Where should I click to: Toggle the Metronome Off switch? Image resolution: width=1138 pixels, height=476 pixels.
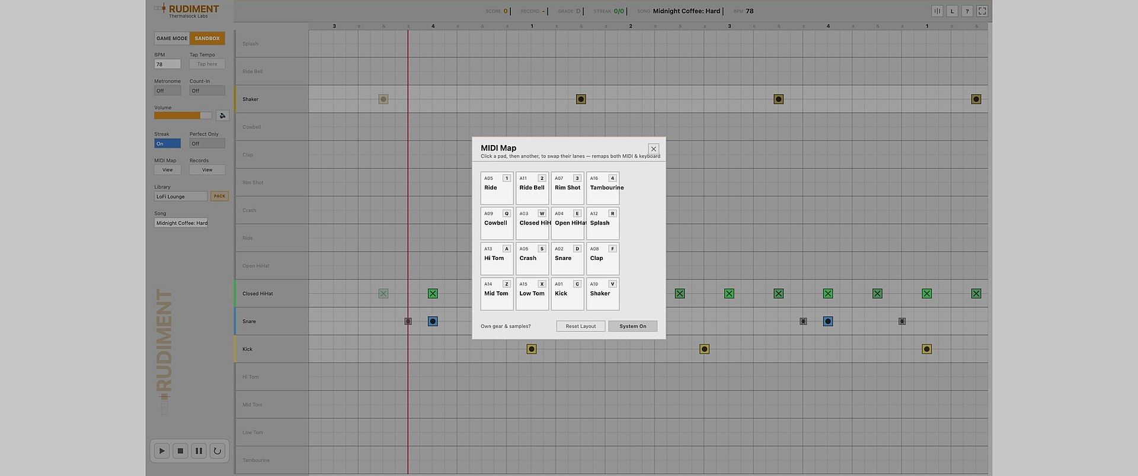pyautogui.click(x=167, y=91)
